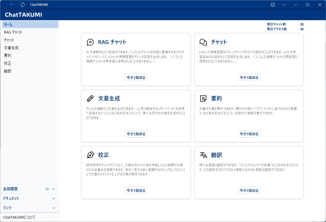Click the 累計アクセス数 label
The height and width of the screenshot is (222, 326).
pos(277,29)
